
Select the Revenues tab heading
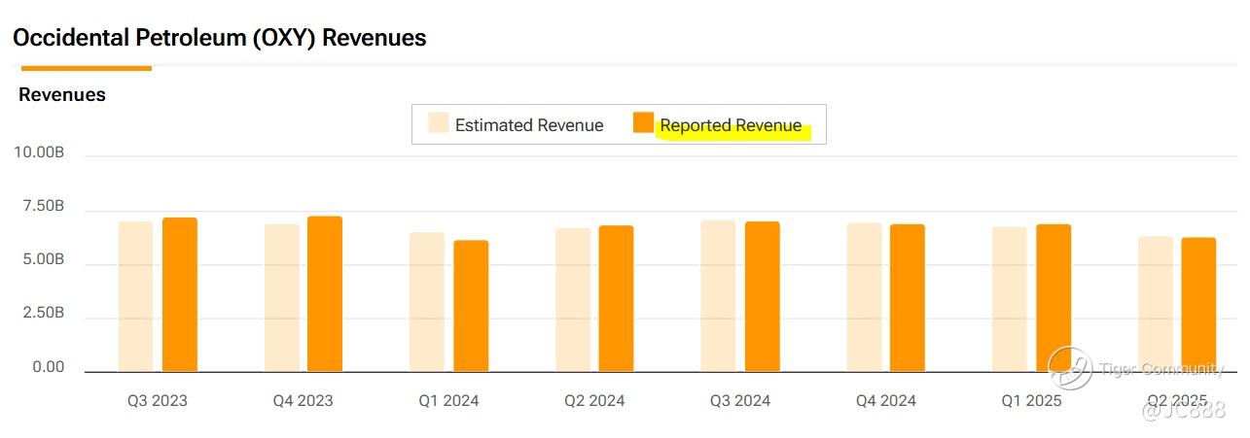62,94
